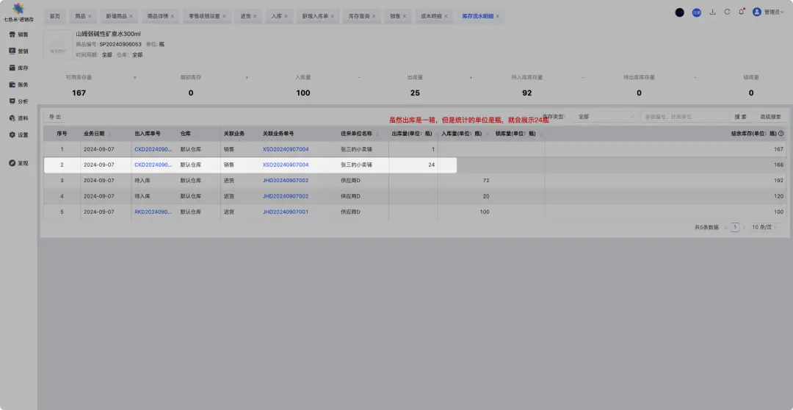
Task: Open the 10条/页 page size dropdown
Action: pyautogui.click(x=764, y=228)
